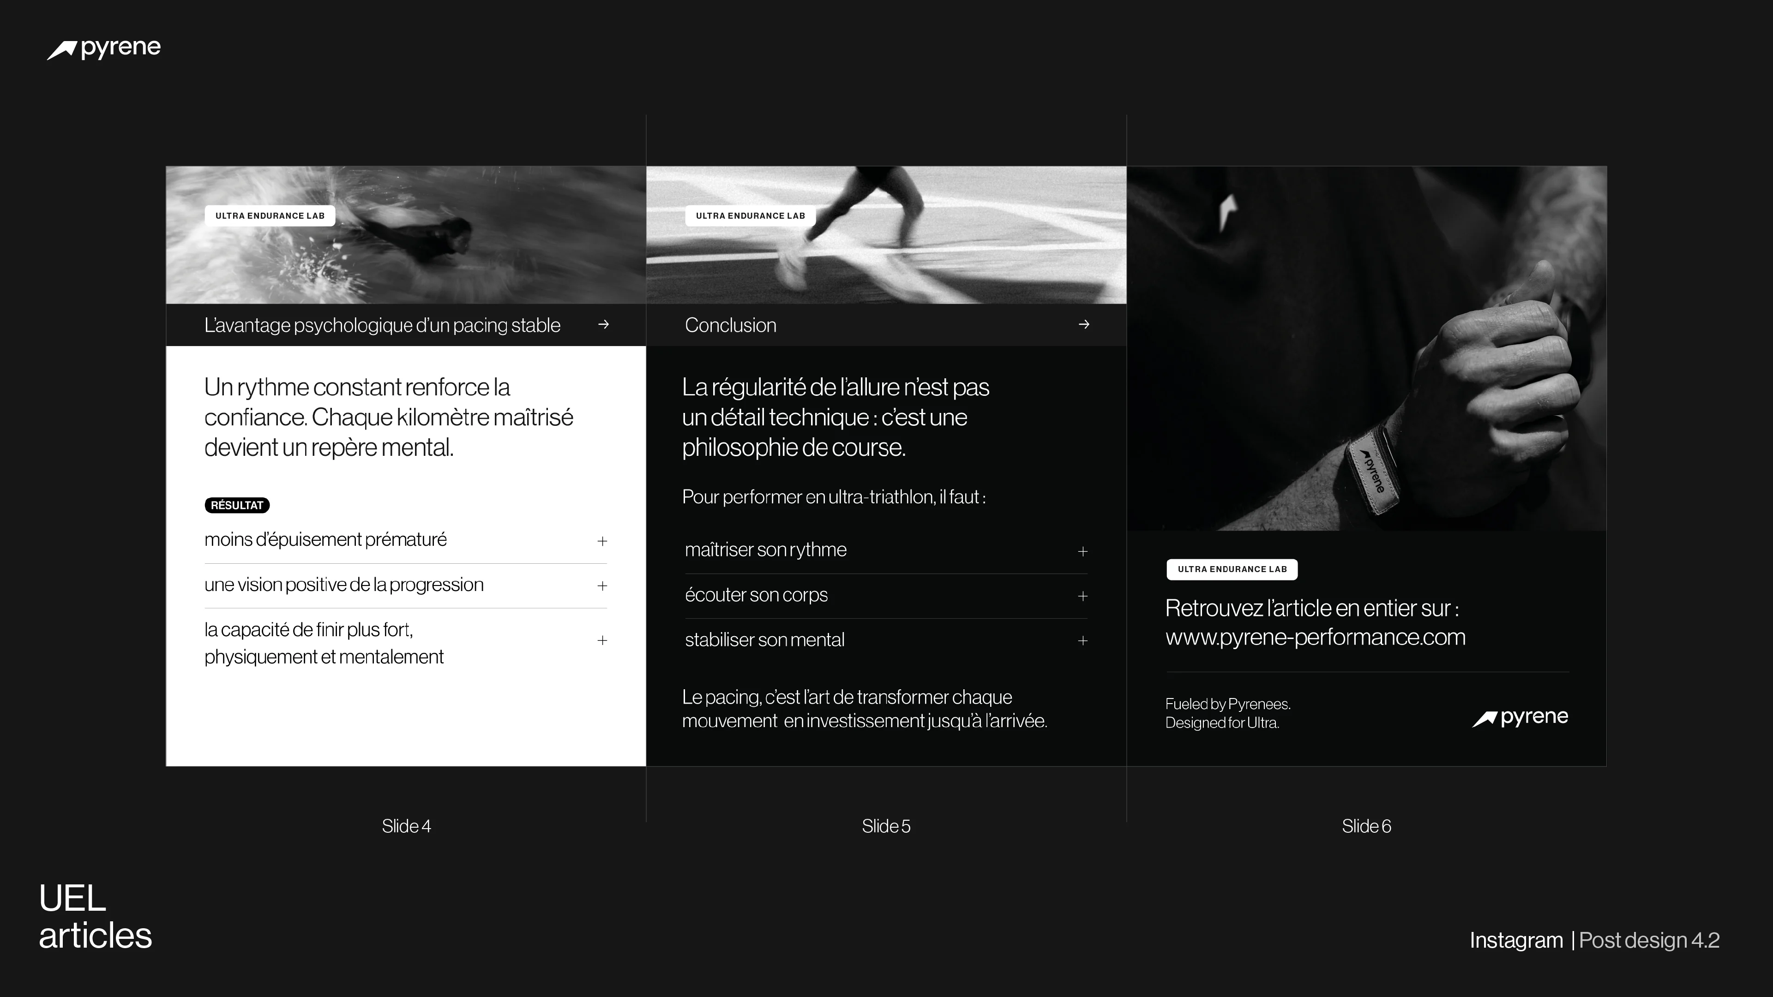Viewport: 1773px width, 997px height.
Task: Select the Slide 4 label
Action: point(406,826)
